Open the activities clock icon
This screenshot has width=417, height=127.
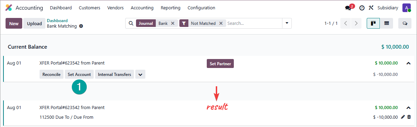[362, 8]
